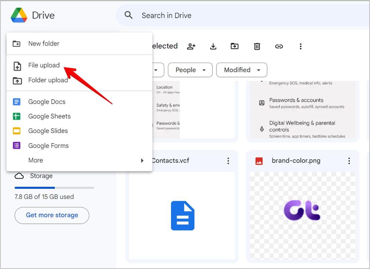The image size is (370, 269).
Task: Click the brand-color.png file name
Action: click(296, 161)
